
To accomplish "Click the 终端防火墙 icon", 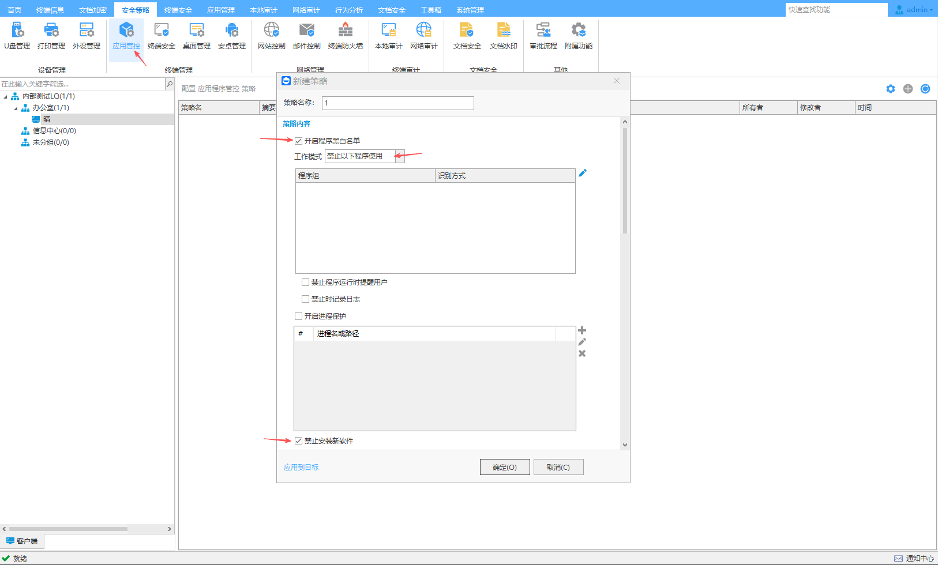I will pos(345,36).
